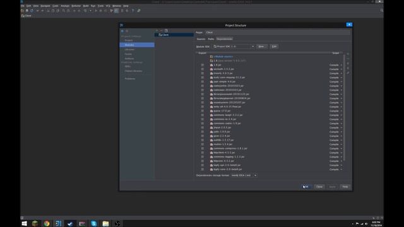Toggle export checkbox for commons-codec-1.9.jar

tap(202, 124)
